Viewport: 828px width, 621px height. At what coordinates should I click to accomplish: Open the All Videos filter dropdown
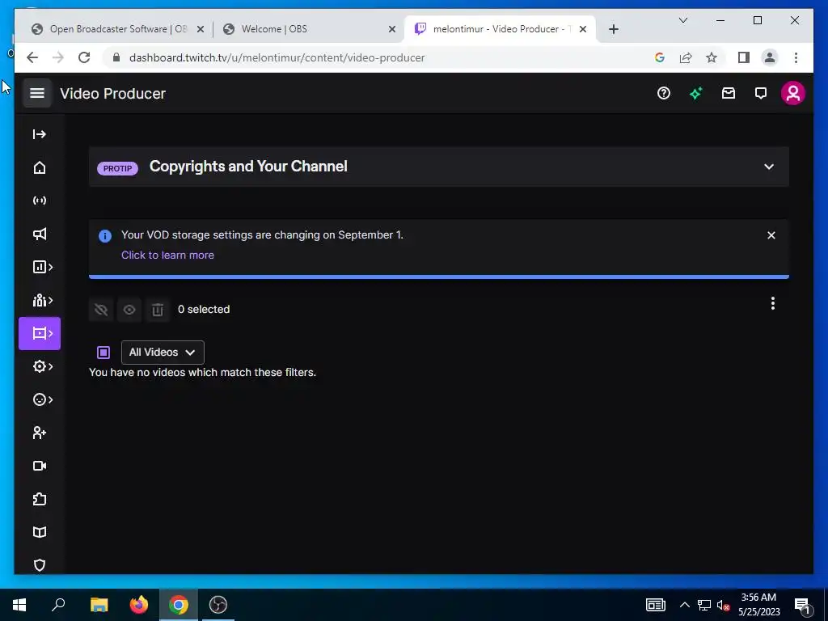(x=163, y=353)
